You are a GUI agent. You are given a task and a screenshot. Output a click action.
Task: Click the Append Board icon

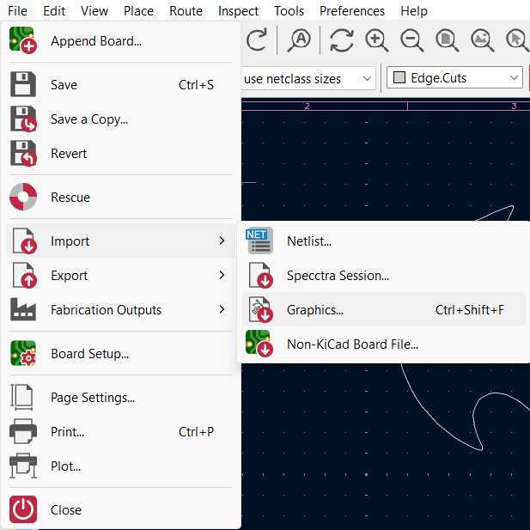[x=23, y=40]
